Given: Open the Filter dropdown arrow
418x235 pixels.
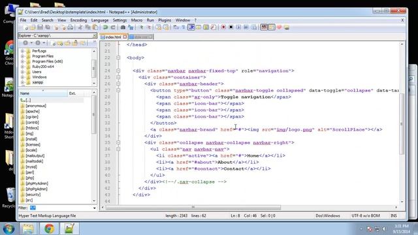Looking at the screenshot, I should pyautogui.click(x=94, y=208).
